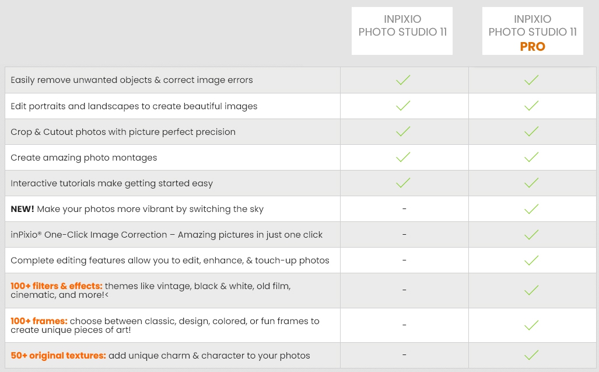599x372 pixels.
Task: Click the "Create amazing photo montages" feature text
Action: 84,158
